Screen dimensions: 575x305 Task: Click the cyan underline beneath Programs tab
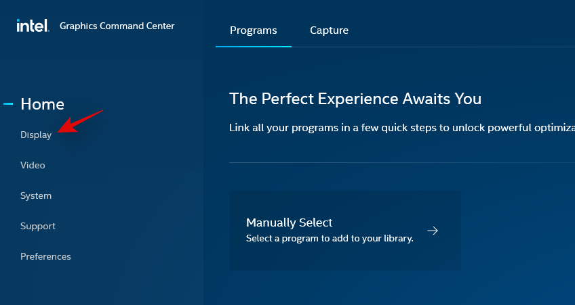click(254, 47)
